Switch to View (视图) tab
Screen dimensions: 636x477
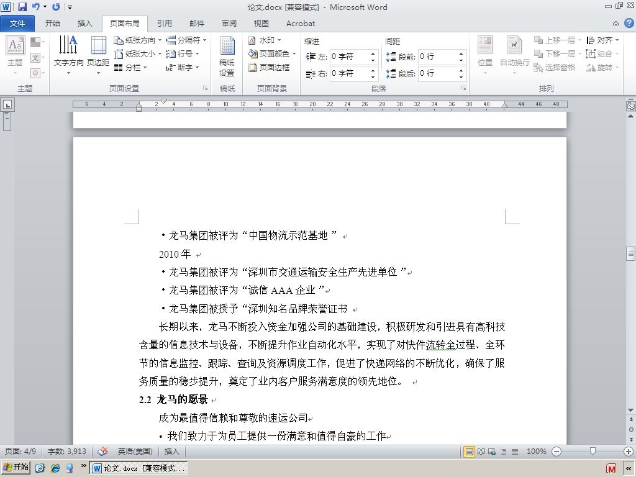(x=261, y=24)
